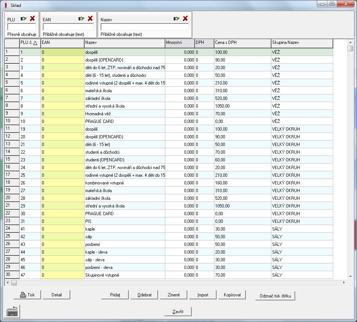Open the on-screen keyboard icon
The image size is (357, 322).
coord(12,311)
